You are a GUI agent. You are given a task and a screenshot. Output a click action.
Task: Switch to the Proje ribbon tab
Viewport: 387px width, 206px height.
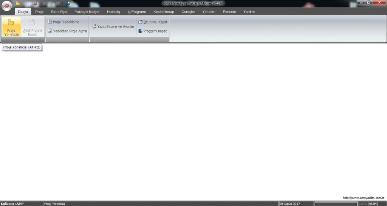point(39,12)
